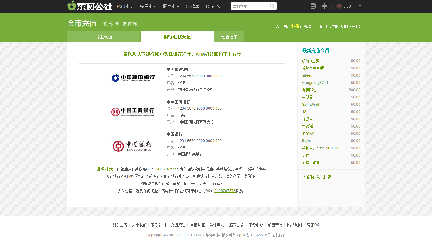Click the 素材公社 apple logo
This screenshot has width=432, height=249.
(72, 6)
